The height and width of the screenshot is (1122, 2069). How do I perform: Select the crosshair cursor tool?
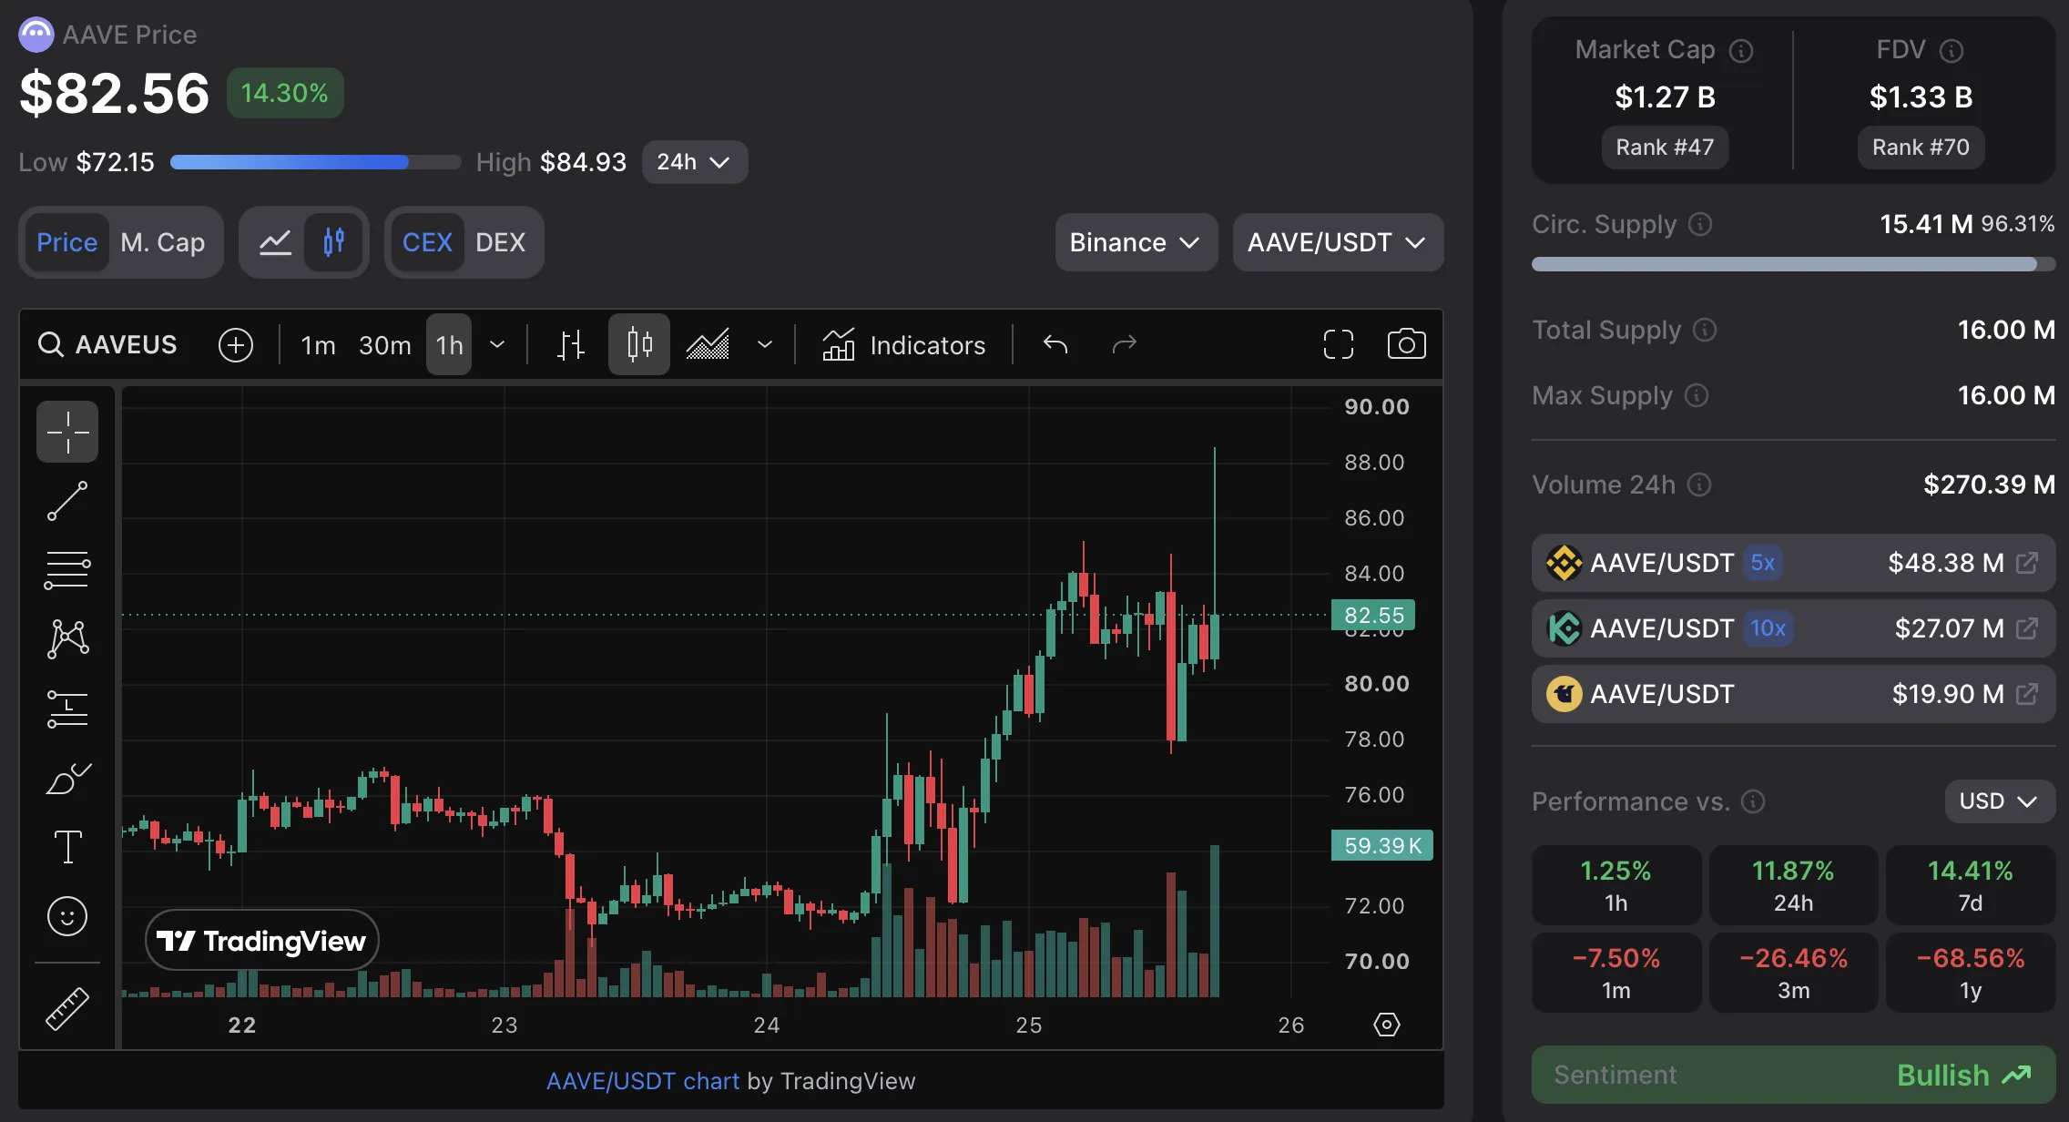[67, 432]
